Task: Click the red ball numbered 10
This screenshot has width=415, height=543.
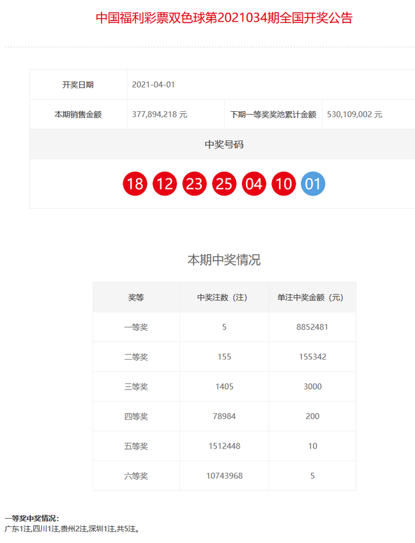Action: pos(283,185)
